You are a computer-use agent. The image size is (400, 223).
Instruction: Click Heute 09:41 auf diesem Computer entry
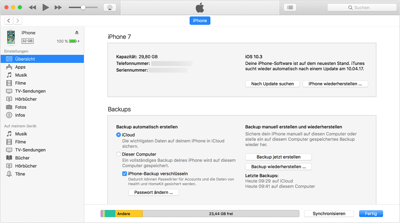click(280, 186)
